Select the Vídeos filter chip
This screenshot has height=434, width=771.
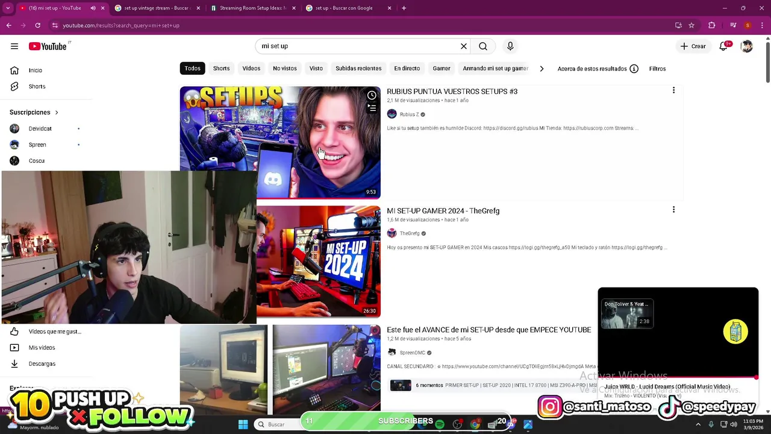click(251, 69)
